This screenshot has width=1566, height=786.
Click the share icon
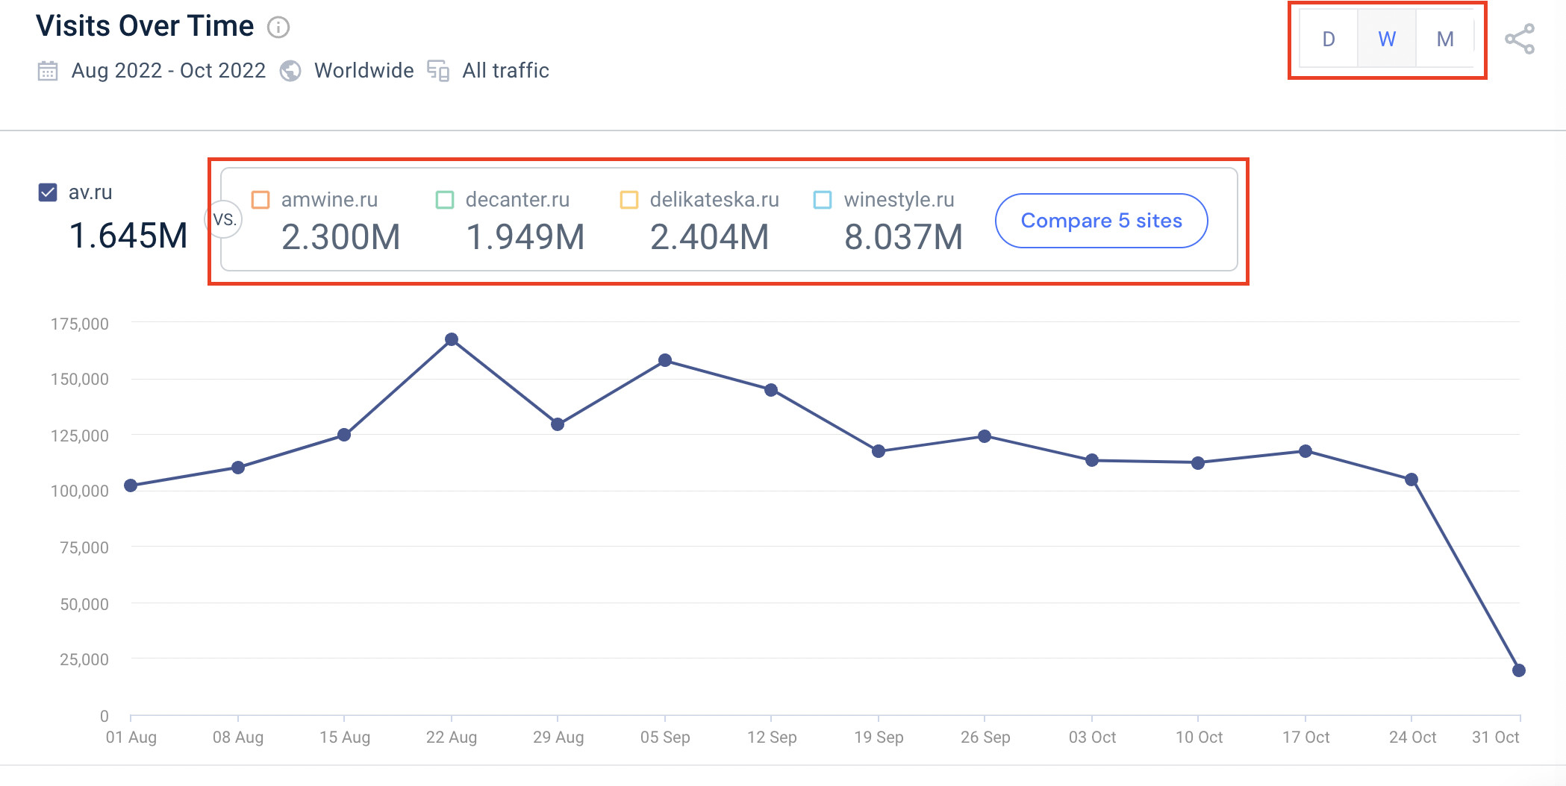1519,40
